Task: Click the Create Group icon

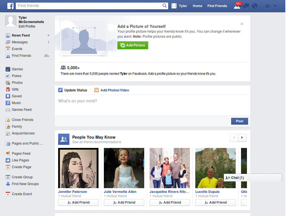Action: pos(8,177)
